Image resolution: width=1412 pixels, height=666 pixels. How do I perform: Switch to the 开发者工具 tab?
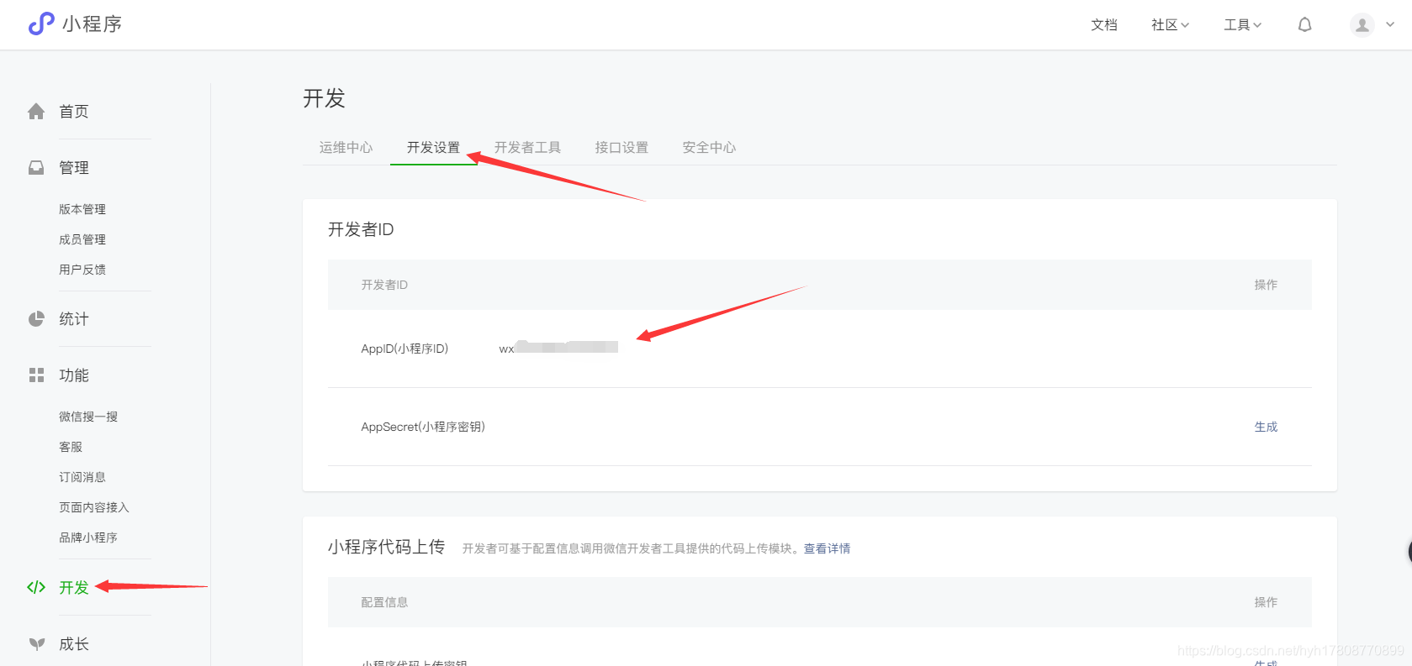[x=528, y=147]
